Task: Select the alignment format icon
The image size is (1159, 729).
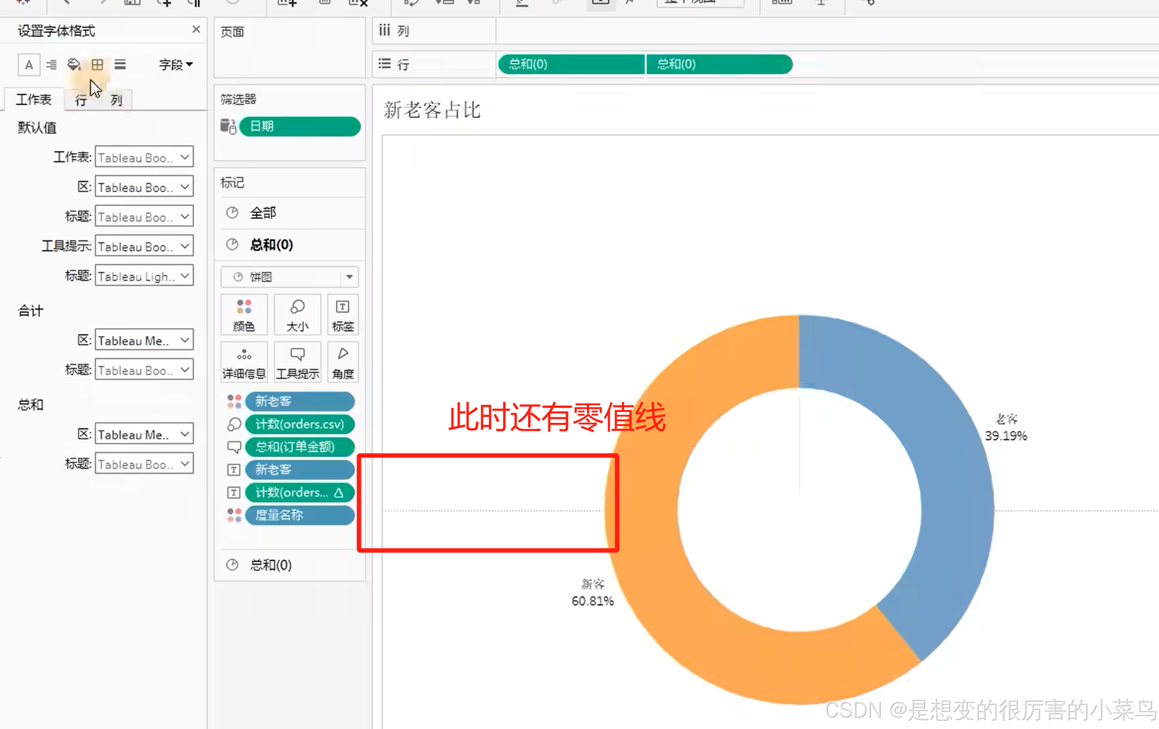Action: tap(51, 65)
